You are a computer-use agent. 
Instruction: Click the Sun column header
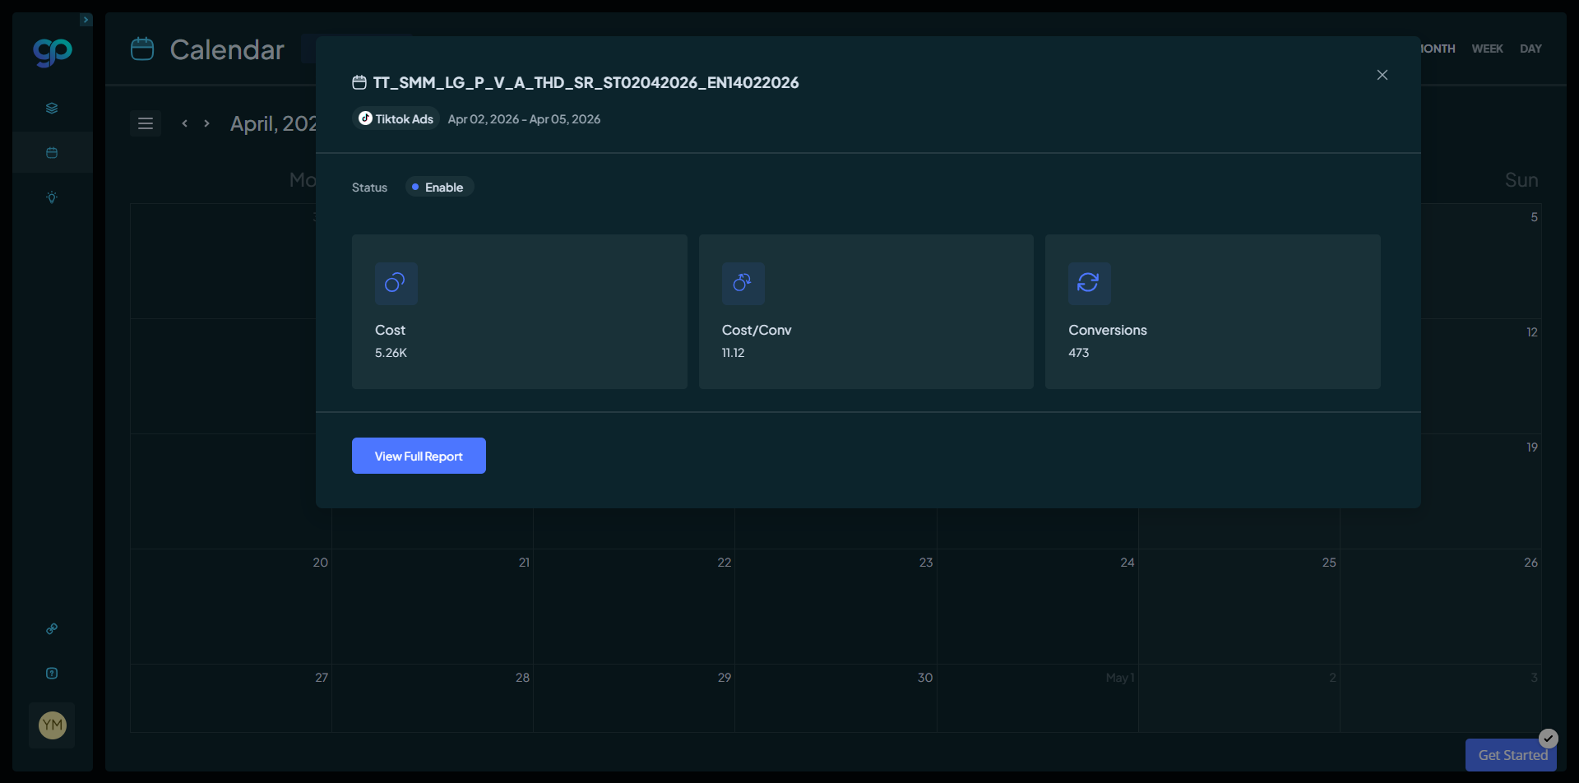coord(1521,180)
